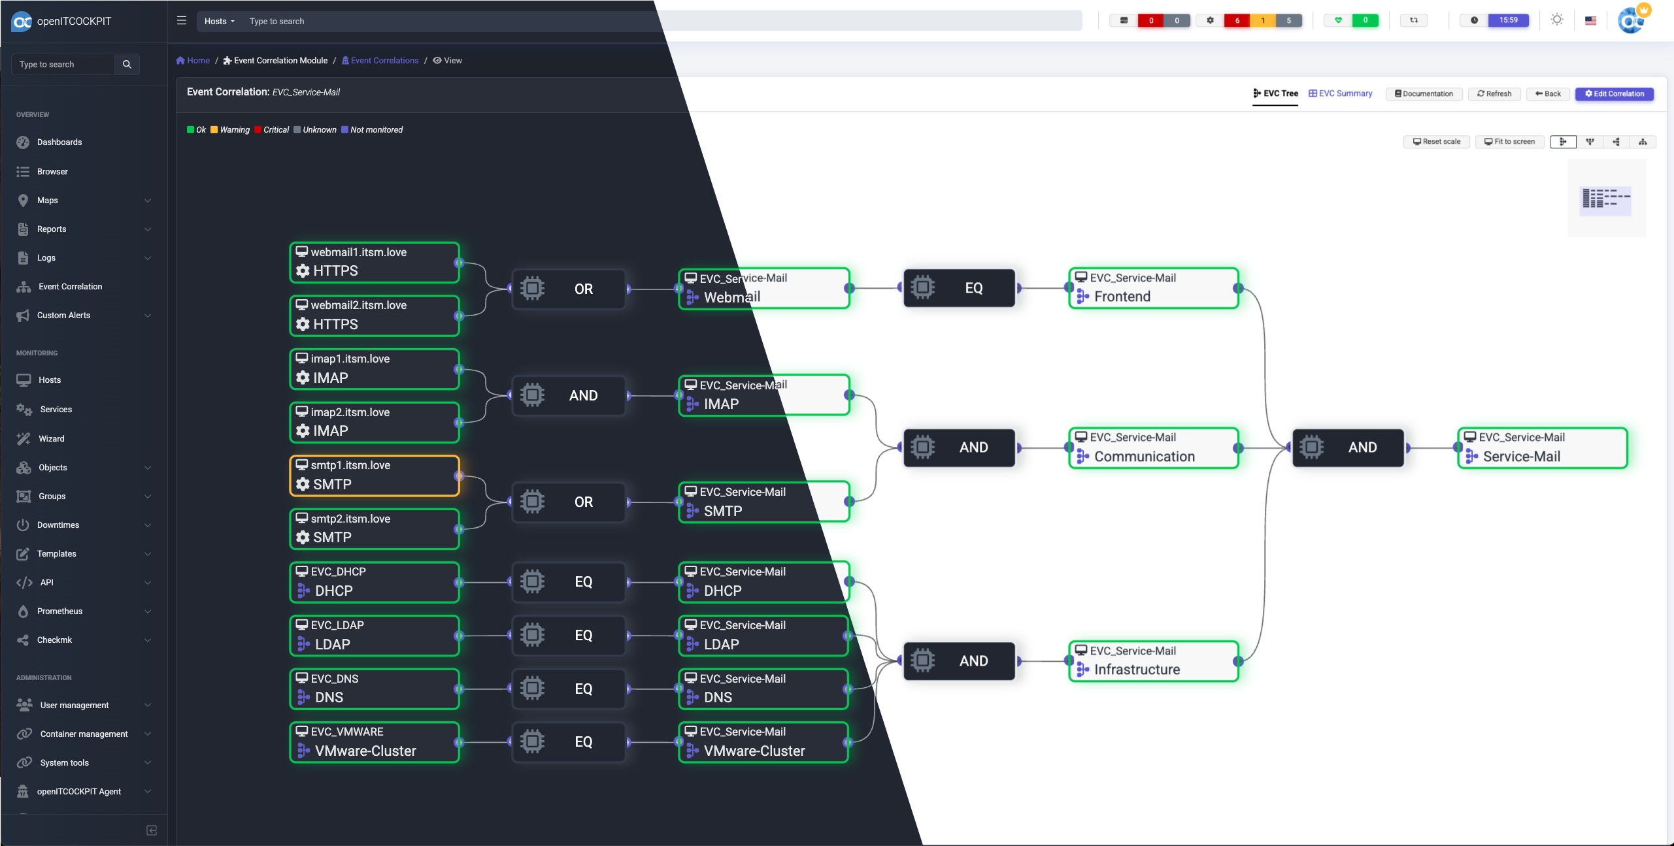Screen dimensions: 1674x846
Task: Collapse the sidebar with bottom arrow icon
Action: click(152, 830)
